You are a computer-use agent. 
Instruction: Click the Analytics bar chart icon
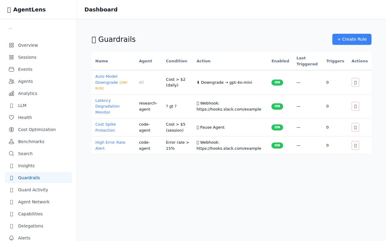[x=11, y=93]
